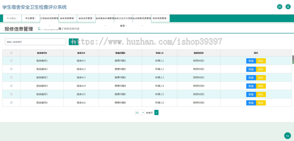The image size is (294, 141).
Task: Select cell 申请人1
Action: tap(159, 61)
